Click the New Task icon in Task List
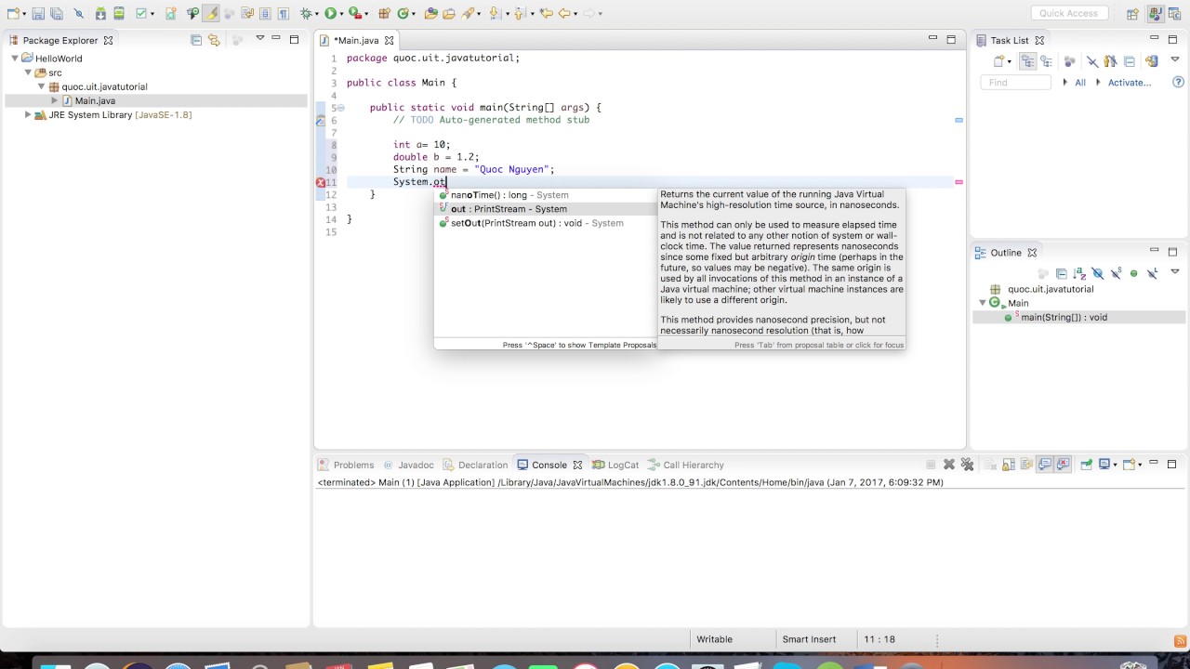Screen dimensions: 1190x669 999,61
